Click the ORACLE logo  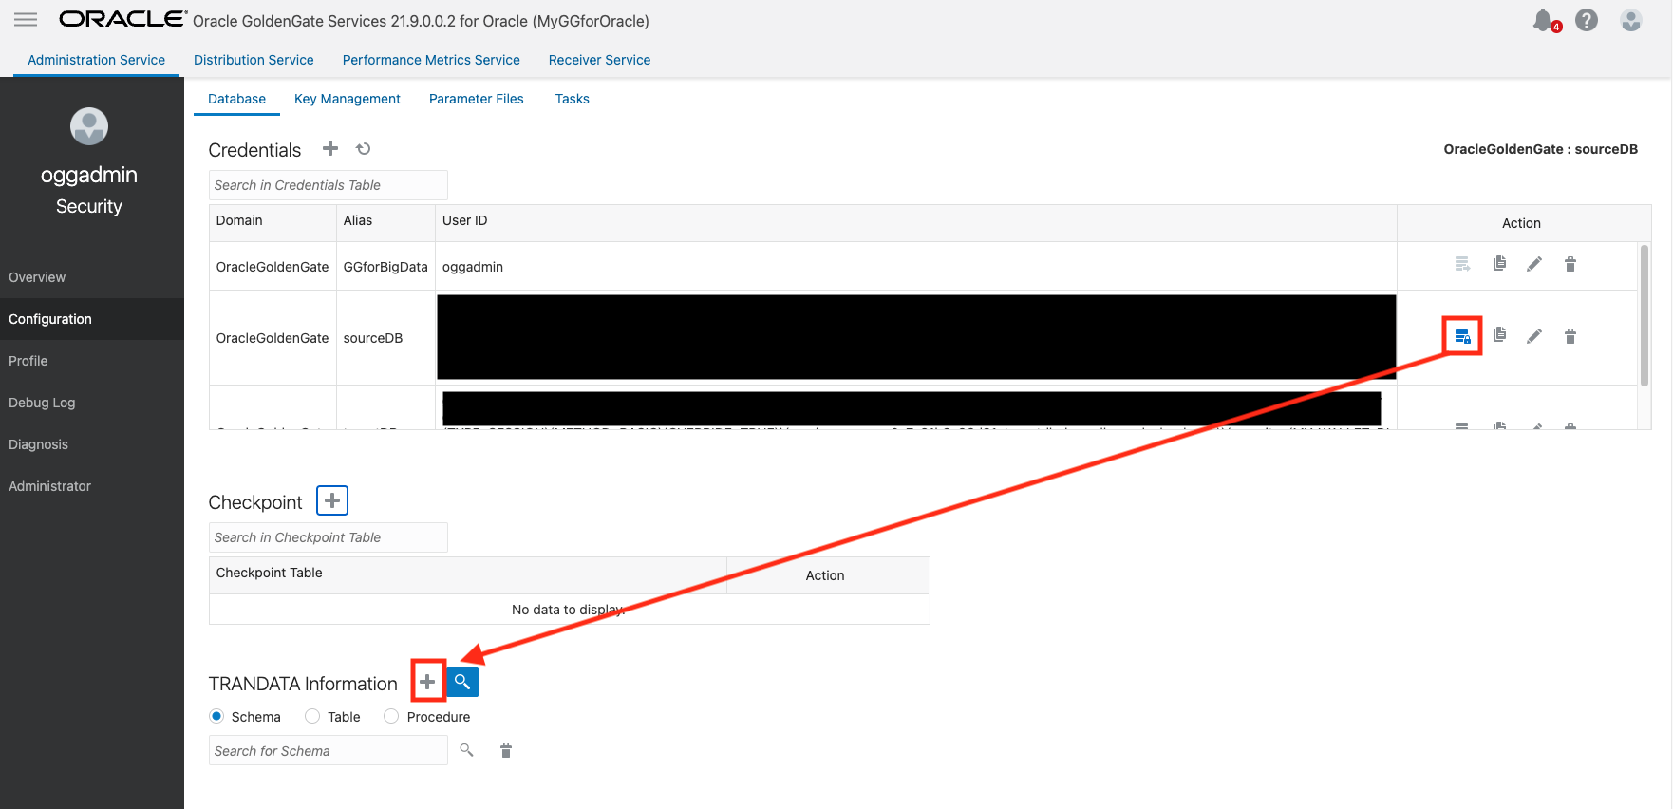point(122,19)
